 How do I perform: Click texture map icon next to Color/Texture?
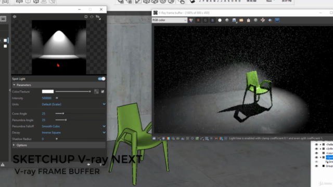click(x=96, y=91)
